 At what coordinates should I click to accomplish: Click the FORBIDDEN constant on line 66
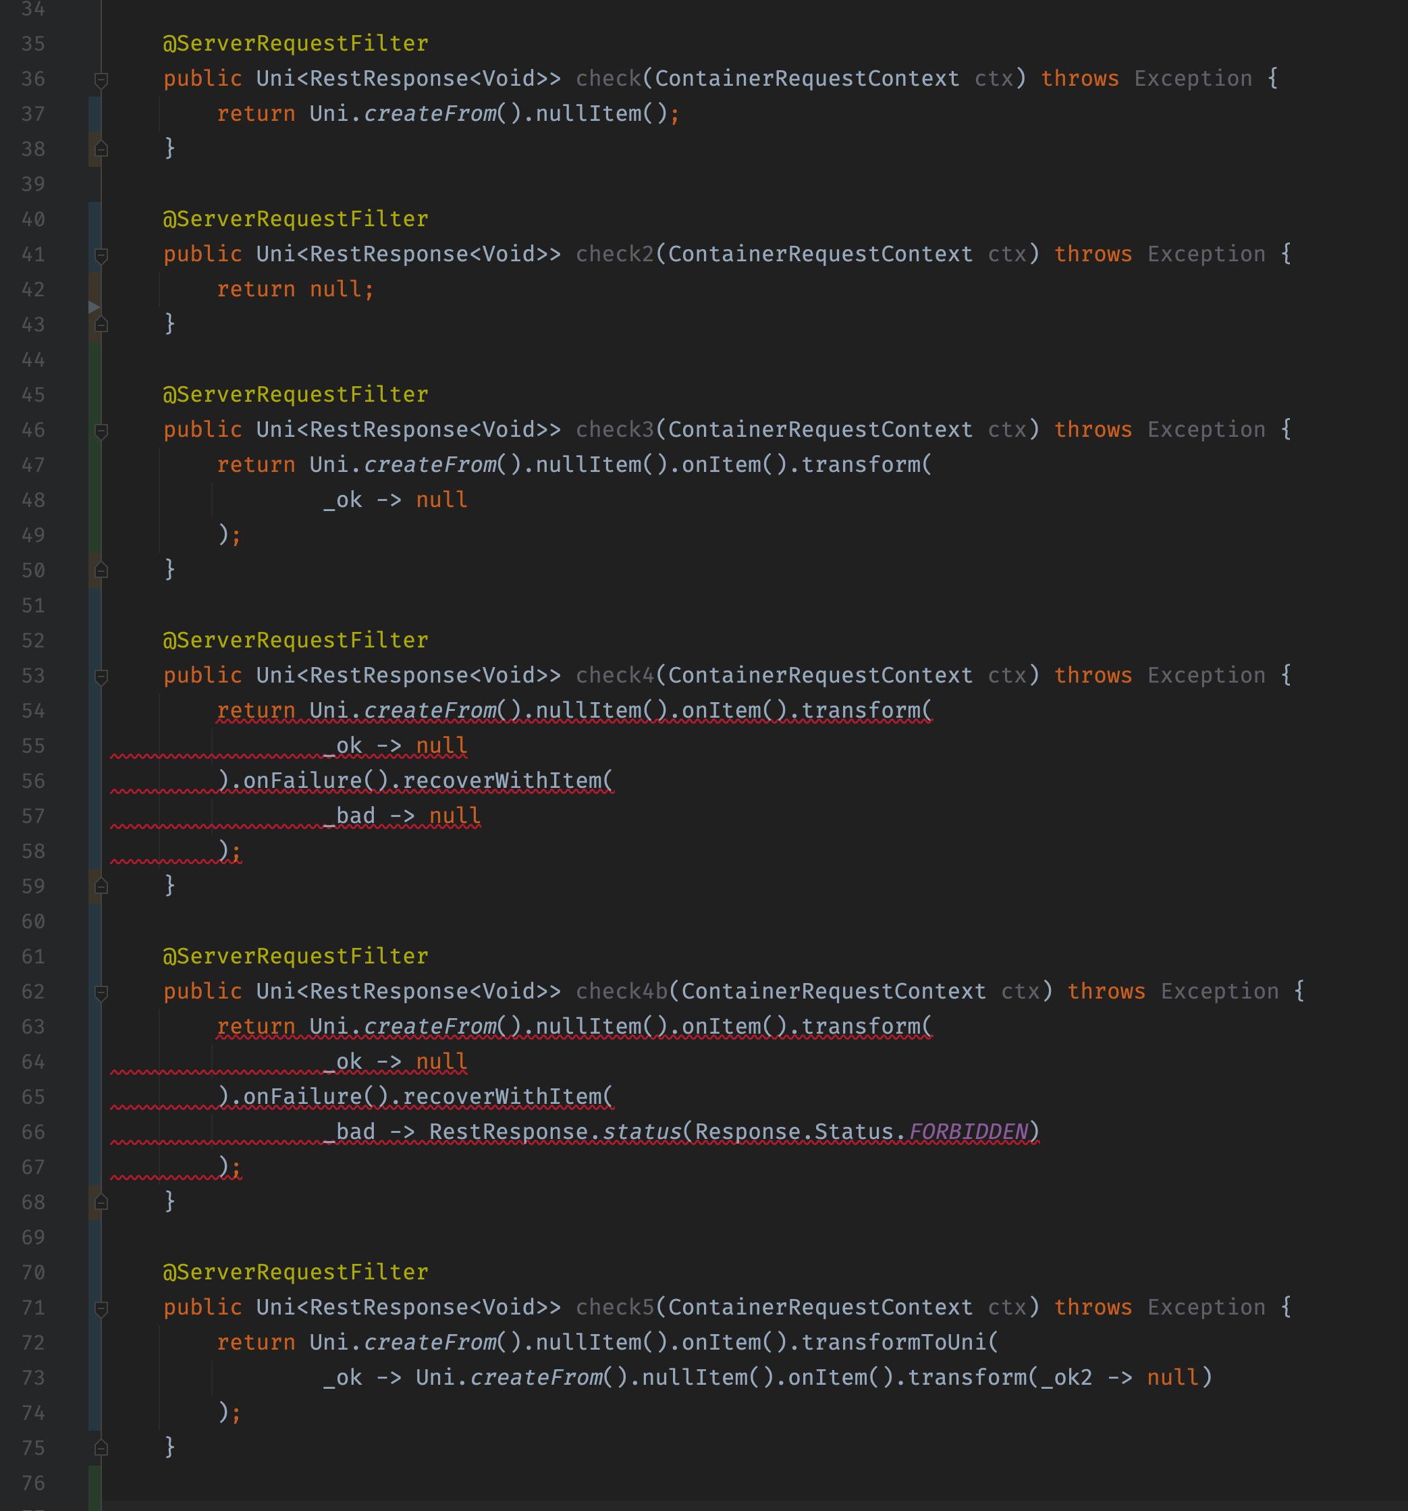pyautogui.click(x=969, y=1132)
